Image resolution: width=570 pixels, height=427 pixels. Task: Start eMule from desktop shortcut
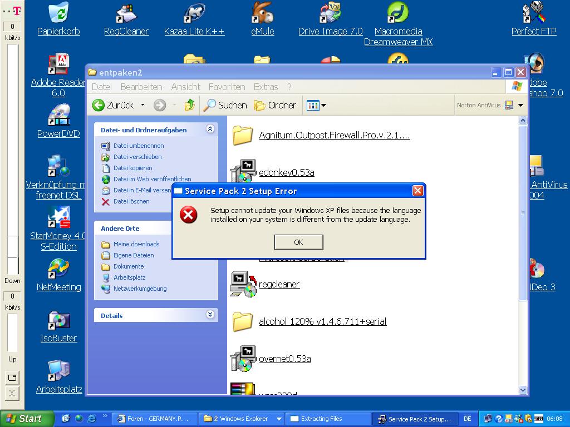tap(263, 19)
